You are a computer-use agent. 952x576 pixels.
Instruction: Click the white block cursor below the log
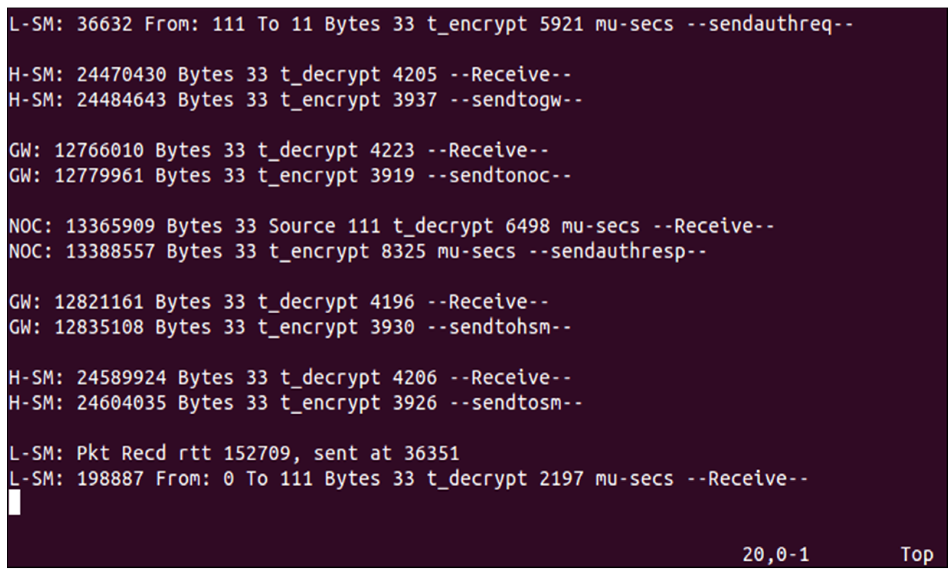click(15, 502)
